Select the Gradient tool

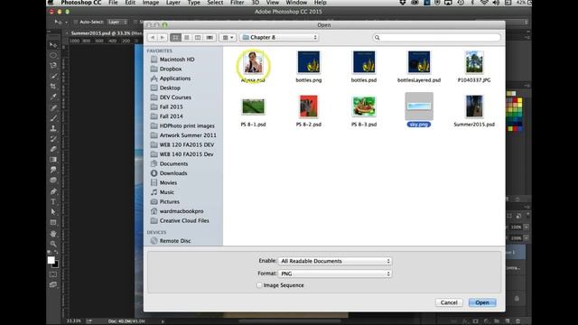click(53, 159)
